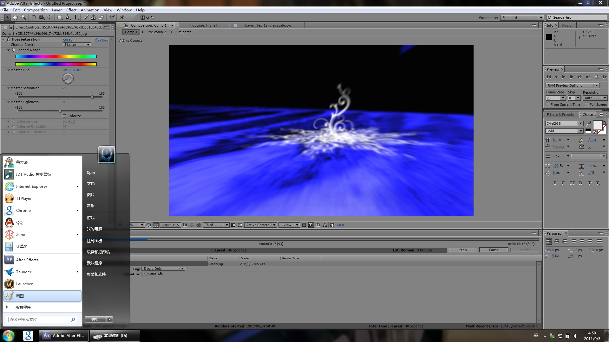Image resolution: width=609 pixels, height=342 pixels.
Task: Select the Zoom tool in toolbar
Action: coord(23,17)
